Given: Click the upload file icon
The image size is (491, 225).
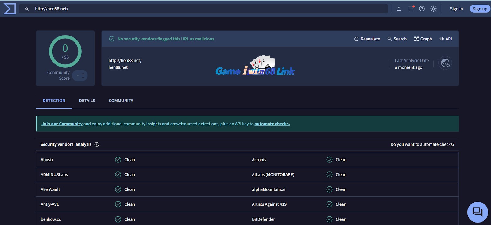Looking at the screenshot, I should click(x=399, y=9).
